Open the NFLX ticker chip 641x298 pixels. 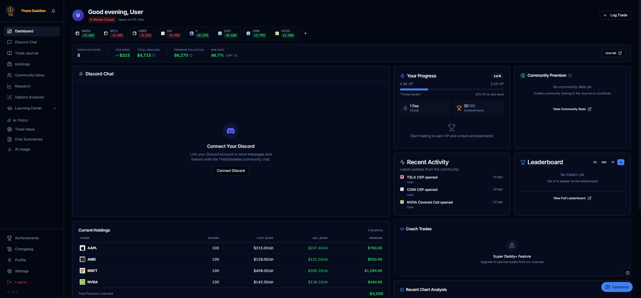(x=114, y=33)
